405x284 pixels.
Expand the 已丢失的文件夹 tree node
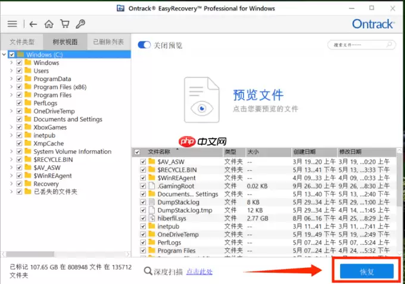(x=11, y=192)
